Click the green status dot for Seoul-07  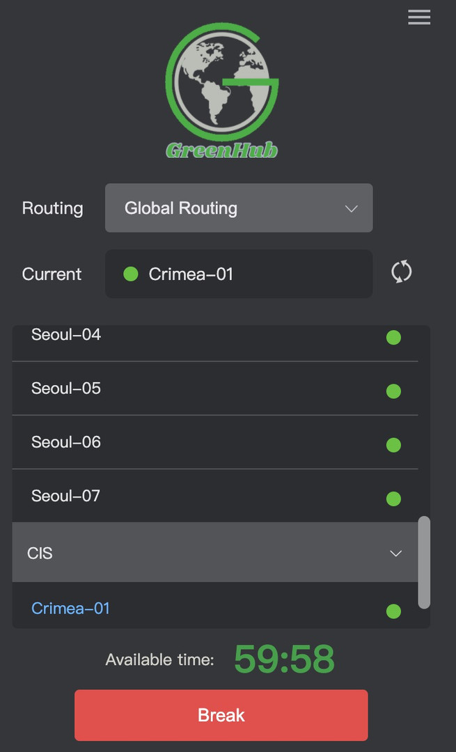[x=393, y=499]
